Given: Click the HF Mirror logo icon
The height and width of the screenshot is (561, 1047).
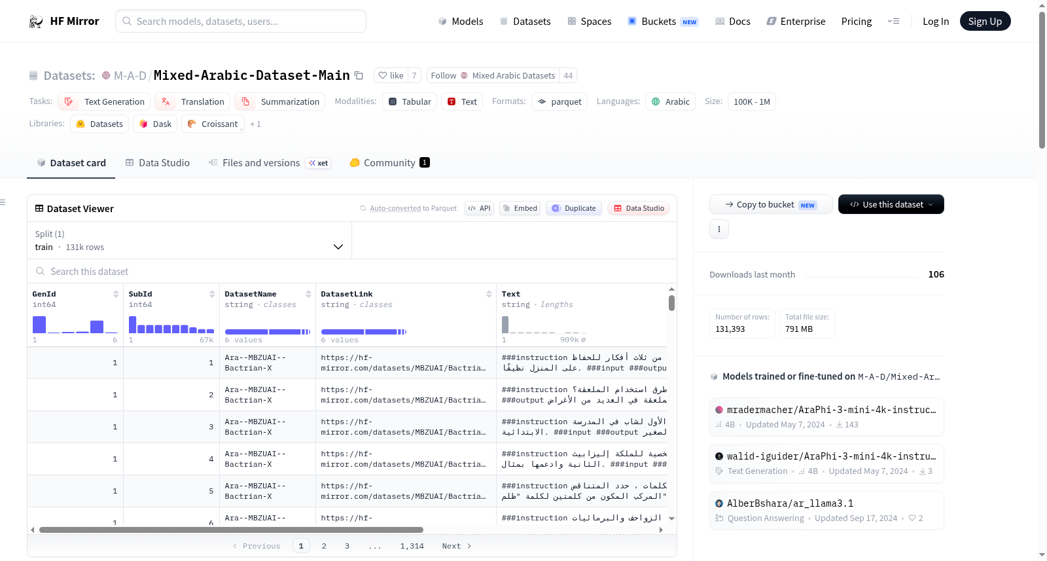Looking at the screenshot, I should (x=36, y=22).
